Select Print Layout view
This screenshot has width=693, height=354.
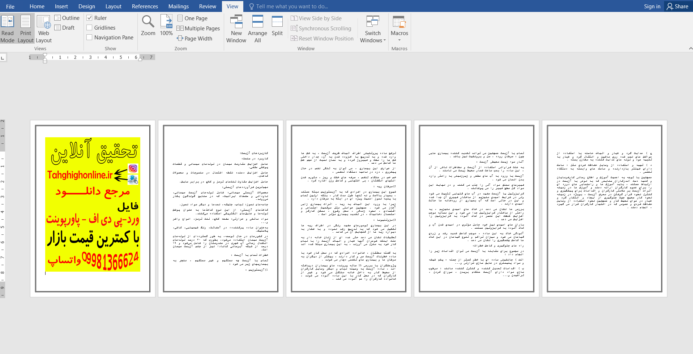(x=26, y=29)
